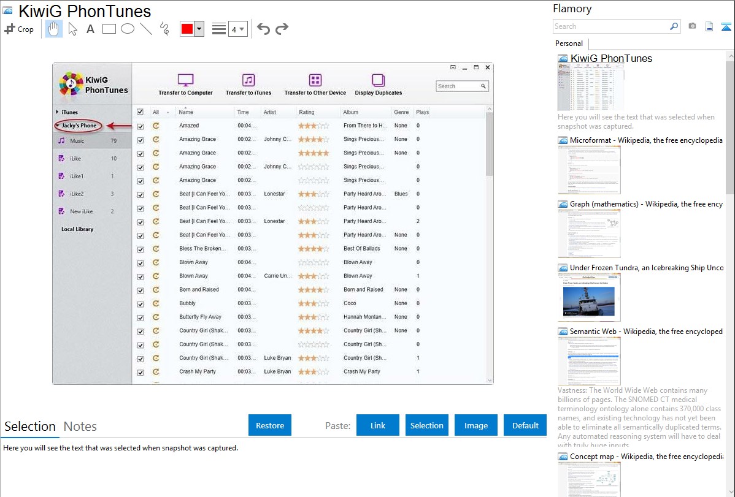Switch to the Notes tab
The image size is (735, 497).
click(80, 427)
